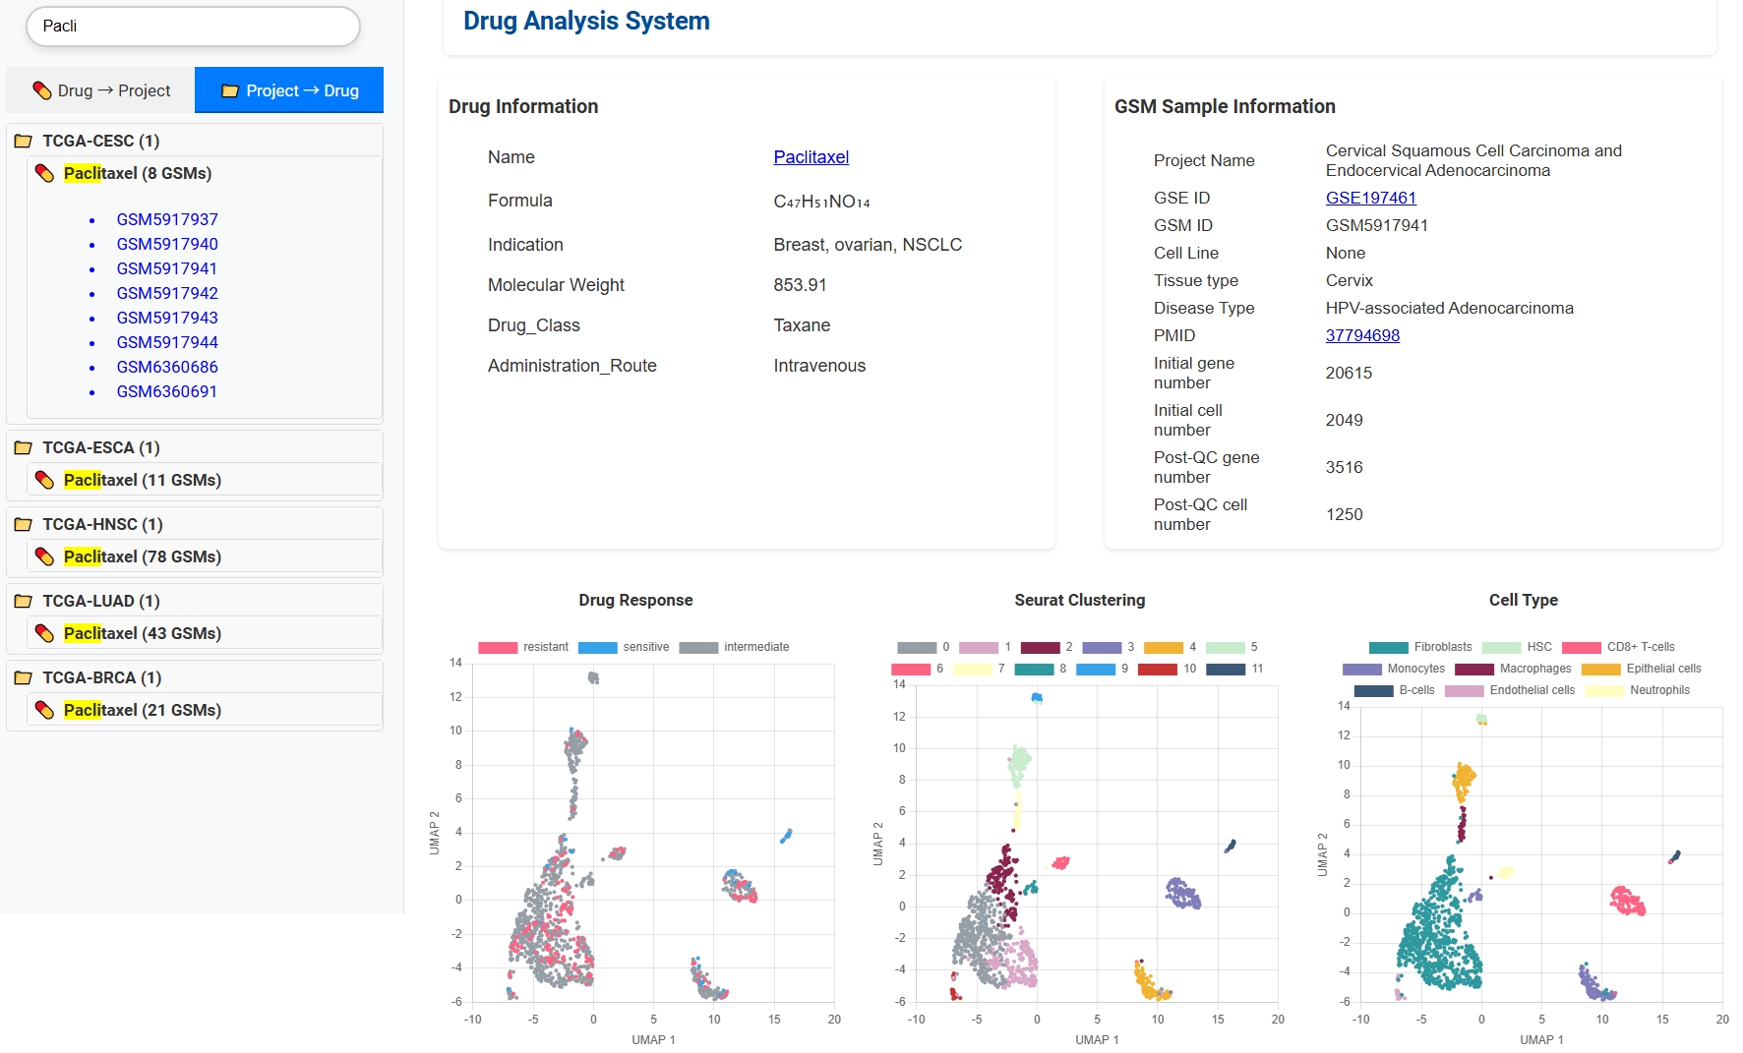This screenshot has width=1743, height=1053.
Task: Select the Project → Drug tab
Action: click(x=289, y=90)
